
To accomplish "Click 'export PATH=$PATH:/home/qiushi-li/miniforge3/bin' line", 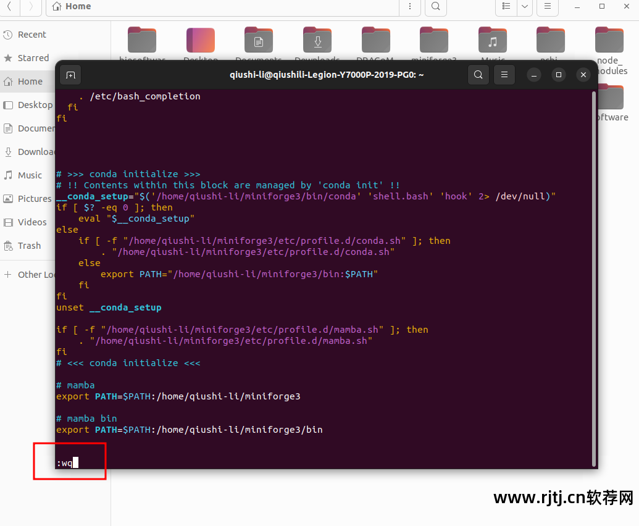I will pyautogui.click(x=190, y=430).
